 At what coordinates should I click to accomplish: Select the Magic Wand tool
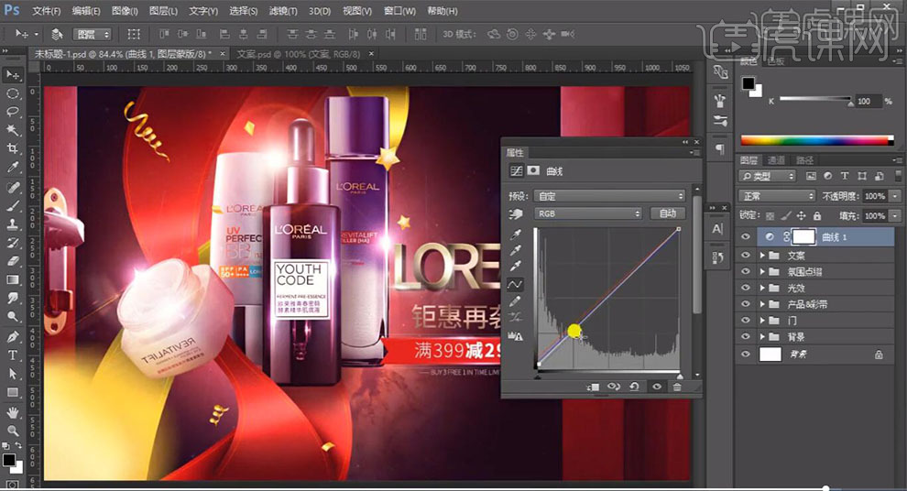point(12,130)
